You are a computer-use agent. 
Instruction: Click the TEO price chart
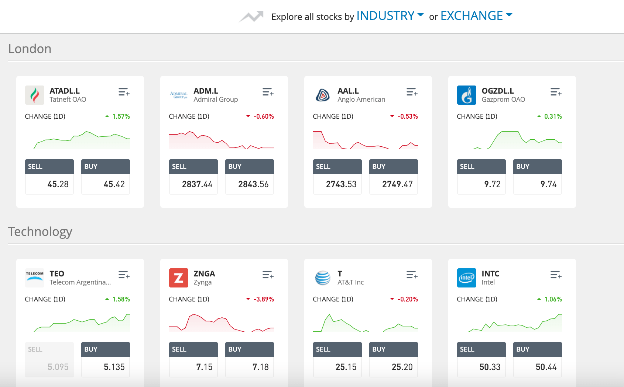[78, 322]
